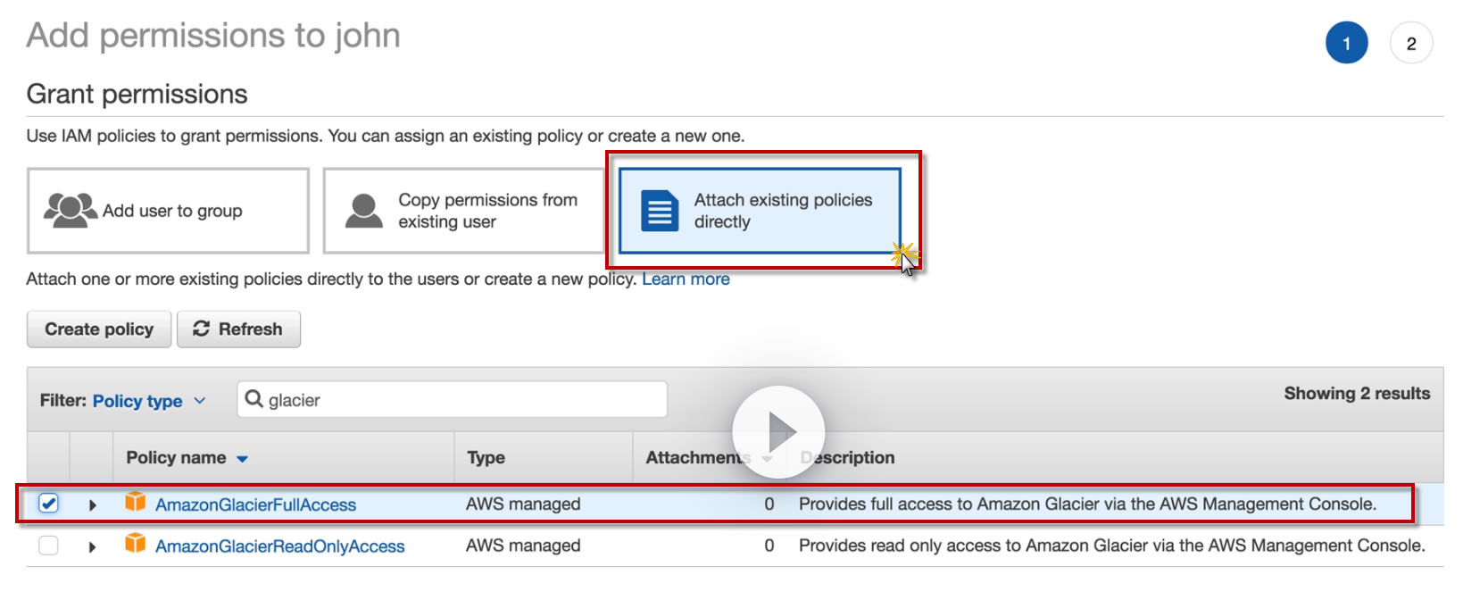Click the full access description text

point(1087,504)
